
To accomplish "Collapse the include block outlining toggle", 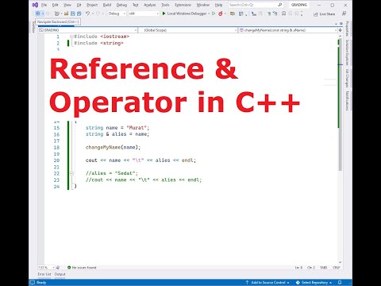I will click(71, 37).
